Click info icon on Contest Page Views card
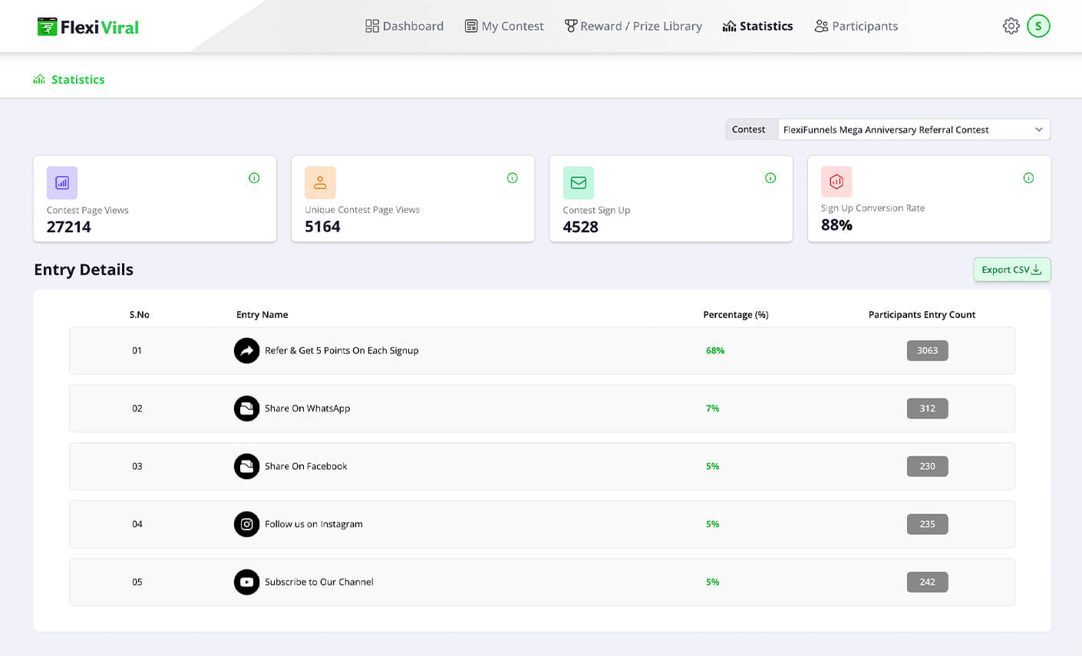The width and height of the screenshot is (1082, 656). pyautogui.click(x=254, y=178)
